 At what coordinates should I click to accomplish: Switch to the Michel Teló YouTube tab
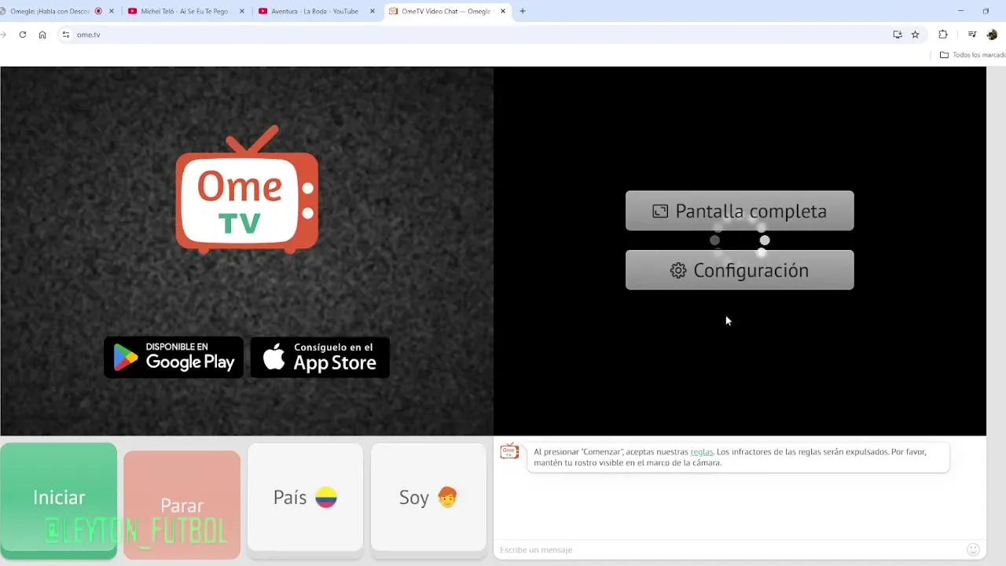tap(185, 11)
